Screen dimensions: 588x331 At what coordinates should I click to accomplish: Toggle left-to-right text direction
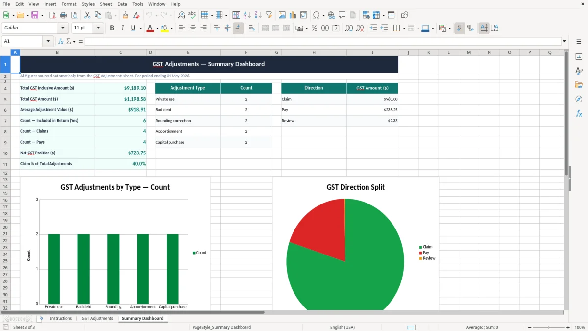pos(460,28)
